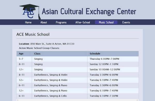Open the Events page

pyautogui.click(x=126, y=22)
